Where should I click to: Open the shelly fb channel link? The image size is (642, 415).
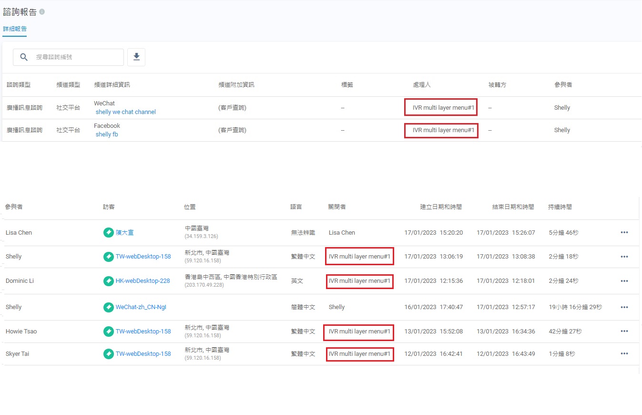click(x=107, y=135)
